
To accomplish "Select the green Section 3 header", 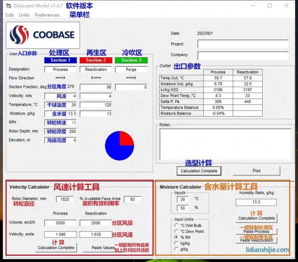I will pos(131,60).
